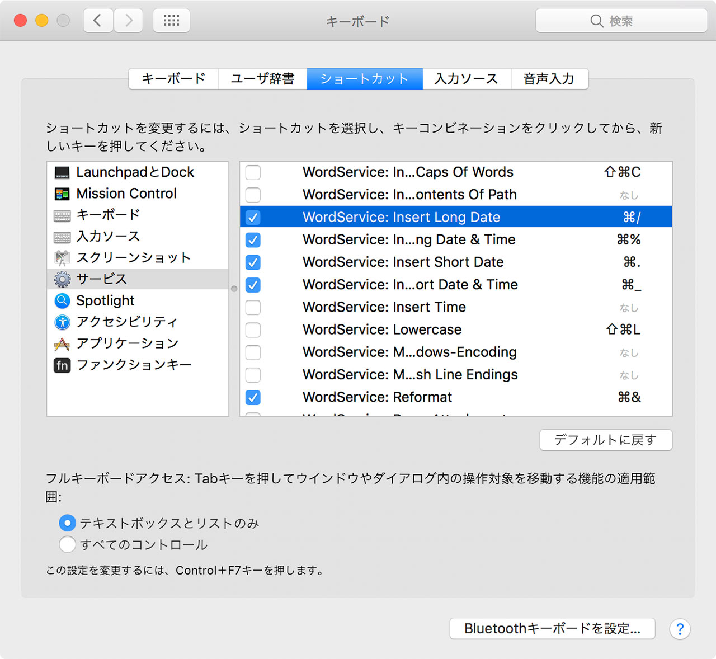716x659 pixels.
Task: Enable In...ontents Of Path checkbox
Action: (x=253, y=195)
